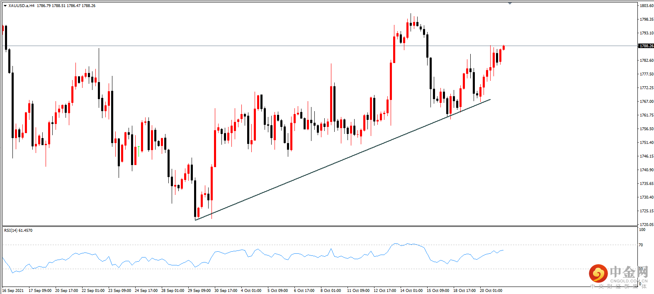Click time axis label 20 Sep 17:00
Image resolution: width=654 pixels, height=294 pixels.
point(67,291)
